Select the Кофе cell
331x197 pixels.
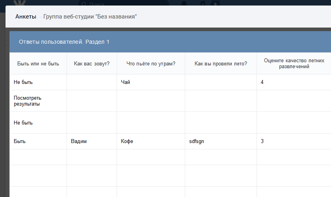pyautogui.click(x=151, y=141)
